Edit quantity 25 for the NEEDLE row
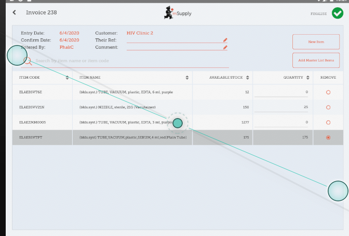 pyautogui.click(x=281, y=107)
